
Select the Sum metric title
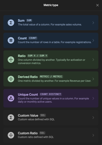click(x=21, y=20)
